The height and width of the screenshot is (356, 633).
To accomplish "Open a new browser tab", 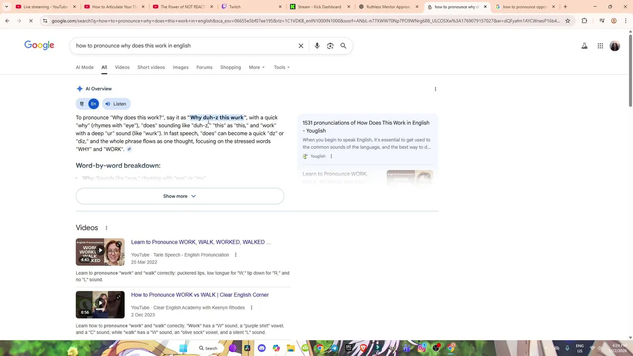I will [565, 7].
